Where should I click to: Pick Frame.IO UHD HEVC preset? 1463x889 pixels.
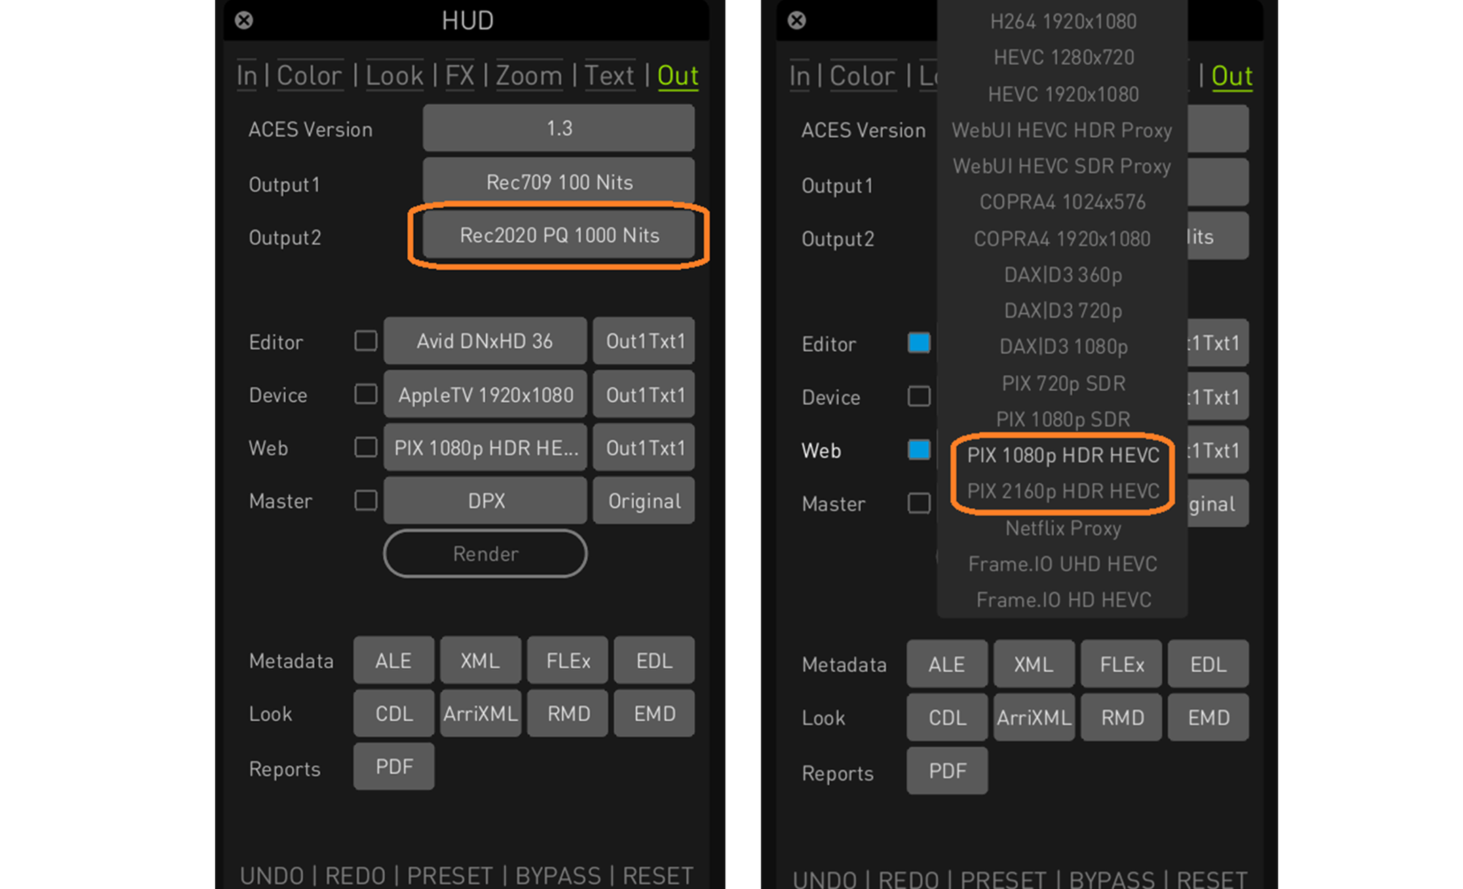pos(1063,564)
